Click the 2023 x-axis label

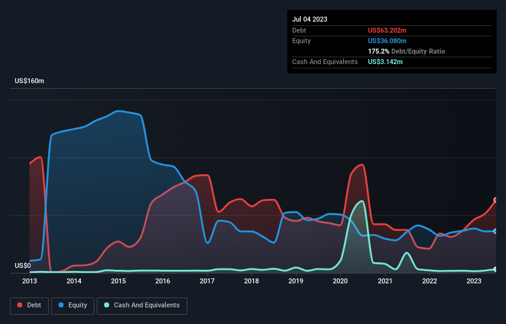[474, 281]
